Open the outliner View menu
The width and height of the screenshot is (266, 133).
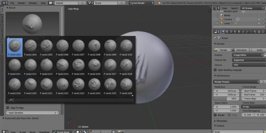pyautogui.click(x=225, y=8)
